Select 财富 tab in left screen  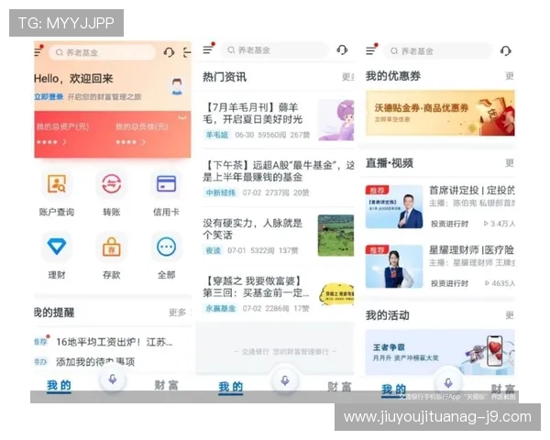coord(166,385)
